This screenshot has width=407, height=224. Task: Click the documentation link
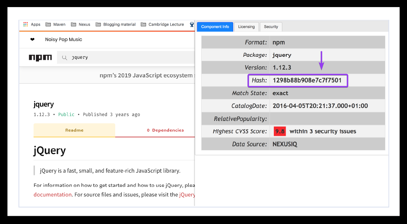click(x=53, y=194)
